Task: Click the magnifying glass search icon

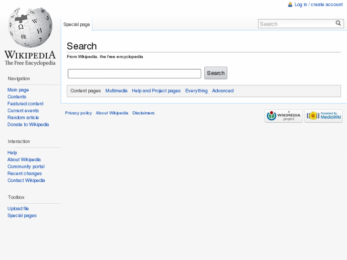Action: 338,23
